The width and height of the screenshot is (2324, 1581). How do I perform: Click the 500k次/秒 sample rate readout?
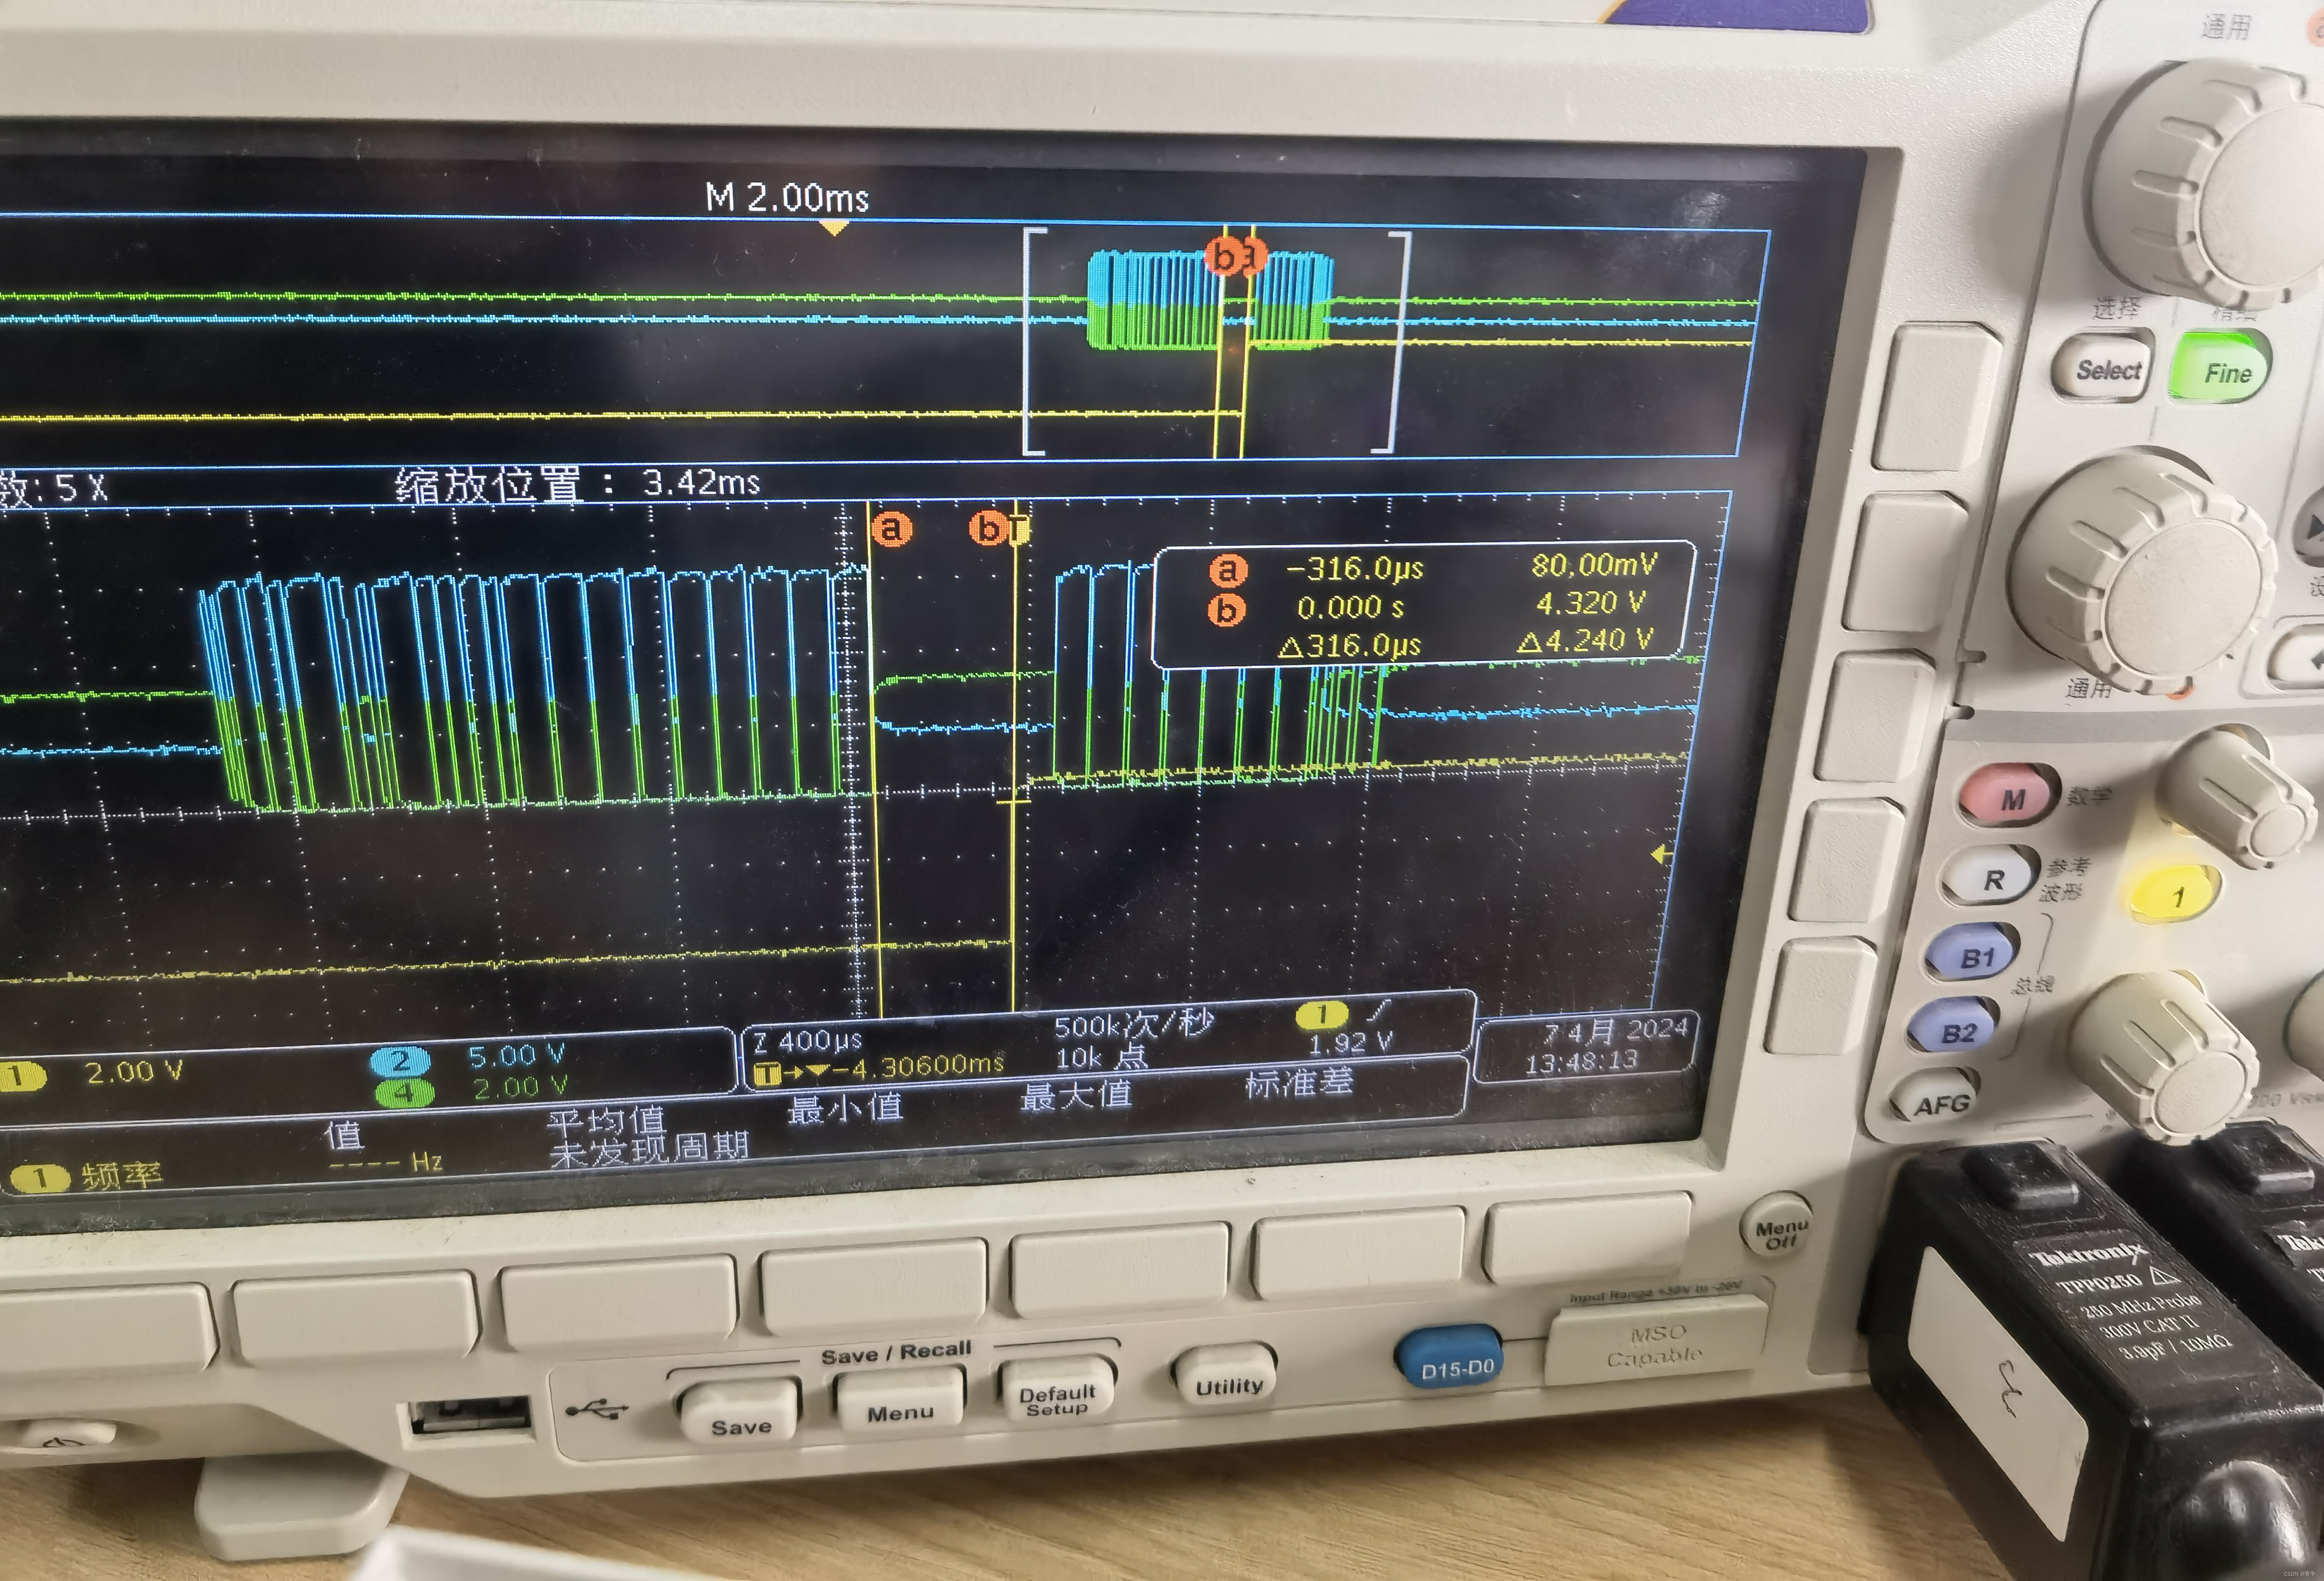(1133, 1024)
